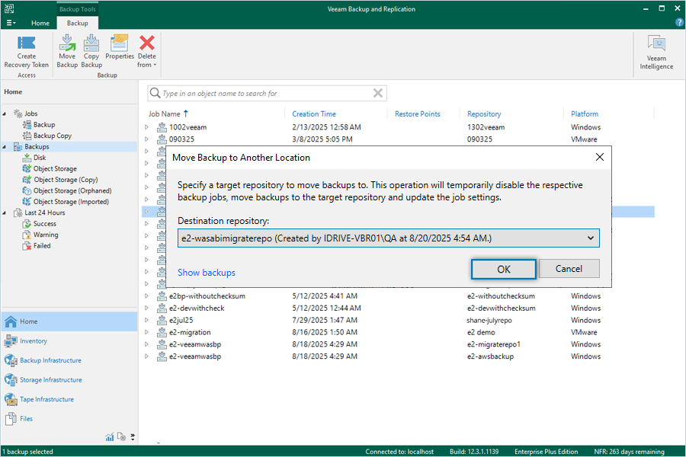This screenshot has width=686, height=457.
Task: Select Object Storage node
Action: point(55,168)
